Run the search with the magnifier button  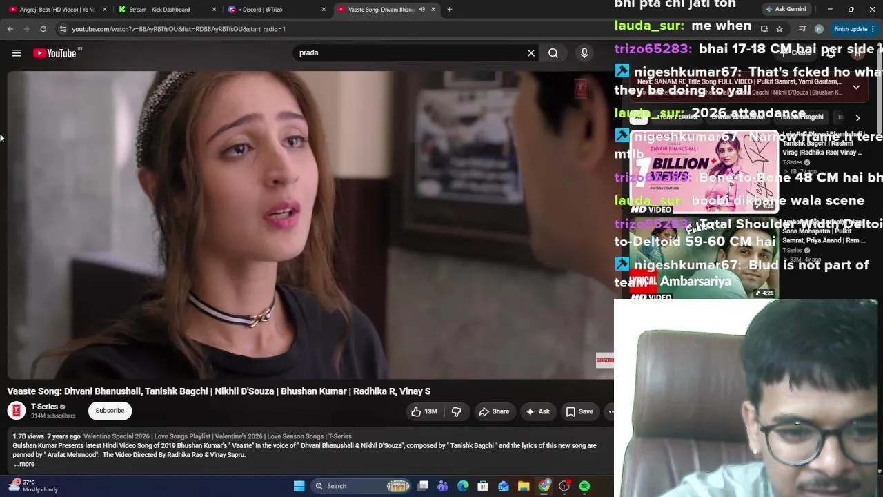point(553,53)
